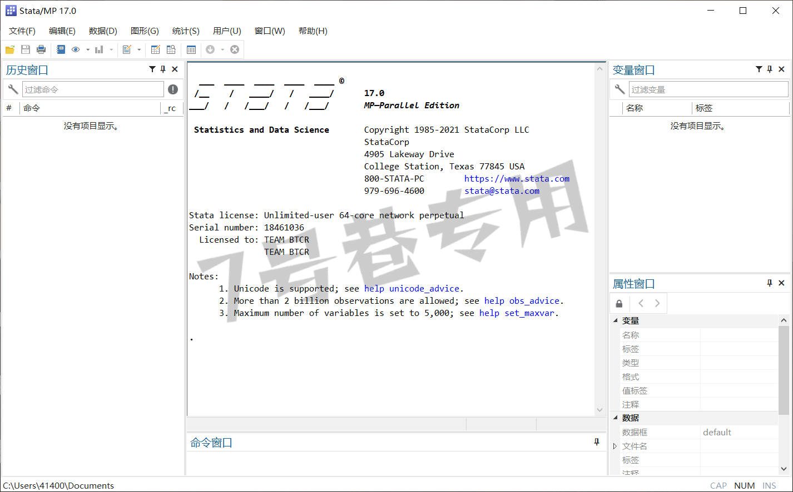Pin the Properties window

click(770, 283)
